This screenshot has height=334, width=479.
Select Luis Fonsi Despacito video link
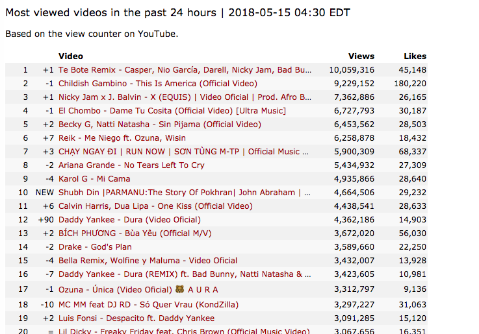[136, 318]
